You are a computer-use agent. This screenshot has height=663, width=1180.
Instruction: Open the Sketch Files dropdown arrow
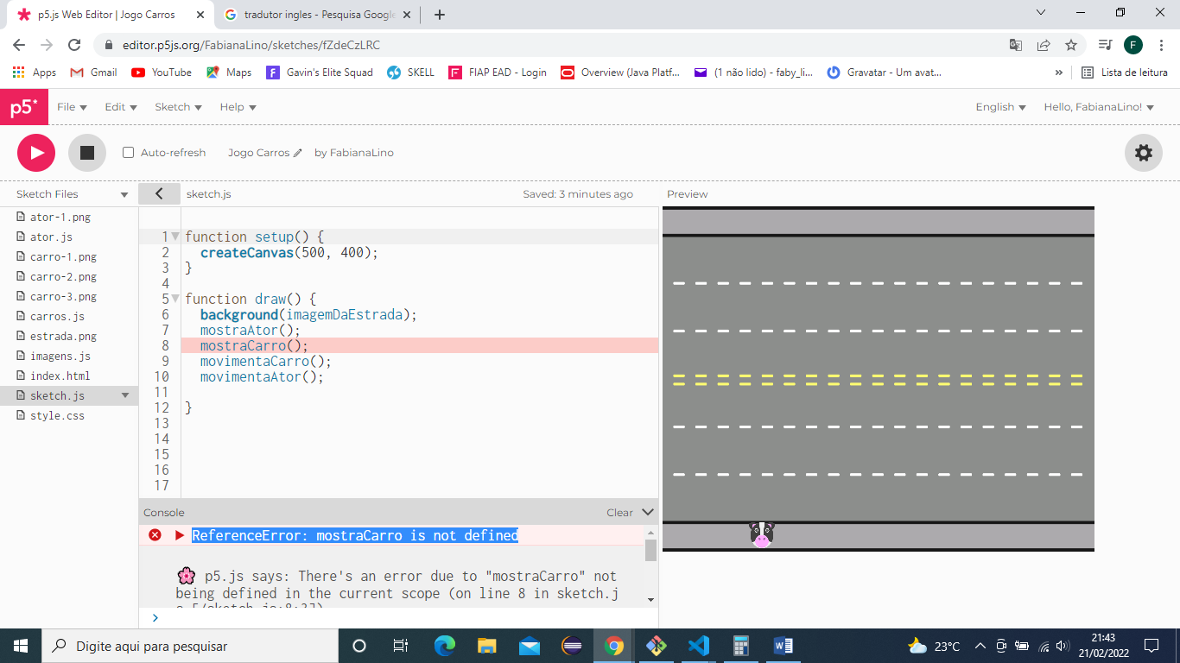coord(124,195)
